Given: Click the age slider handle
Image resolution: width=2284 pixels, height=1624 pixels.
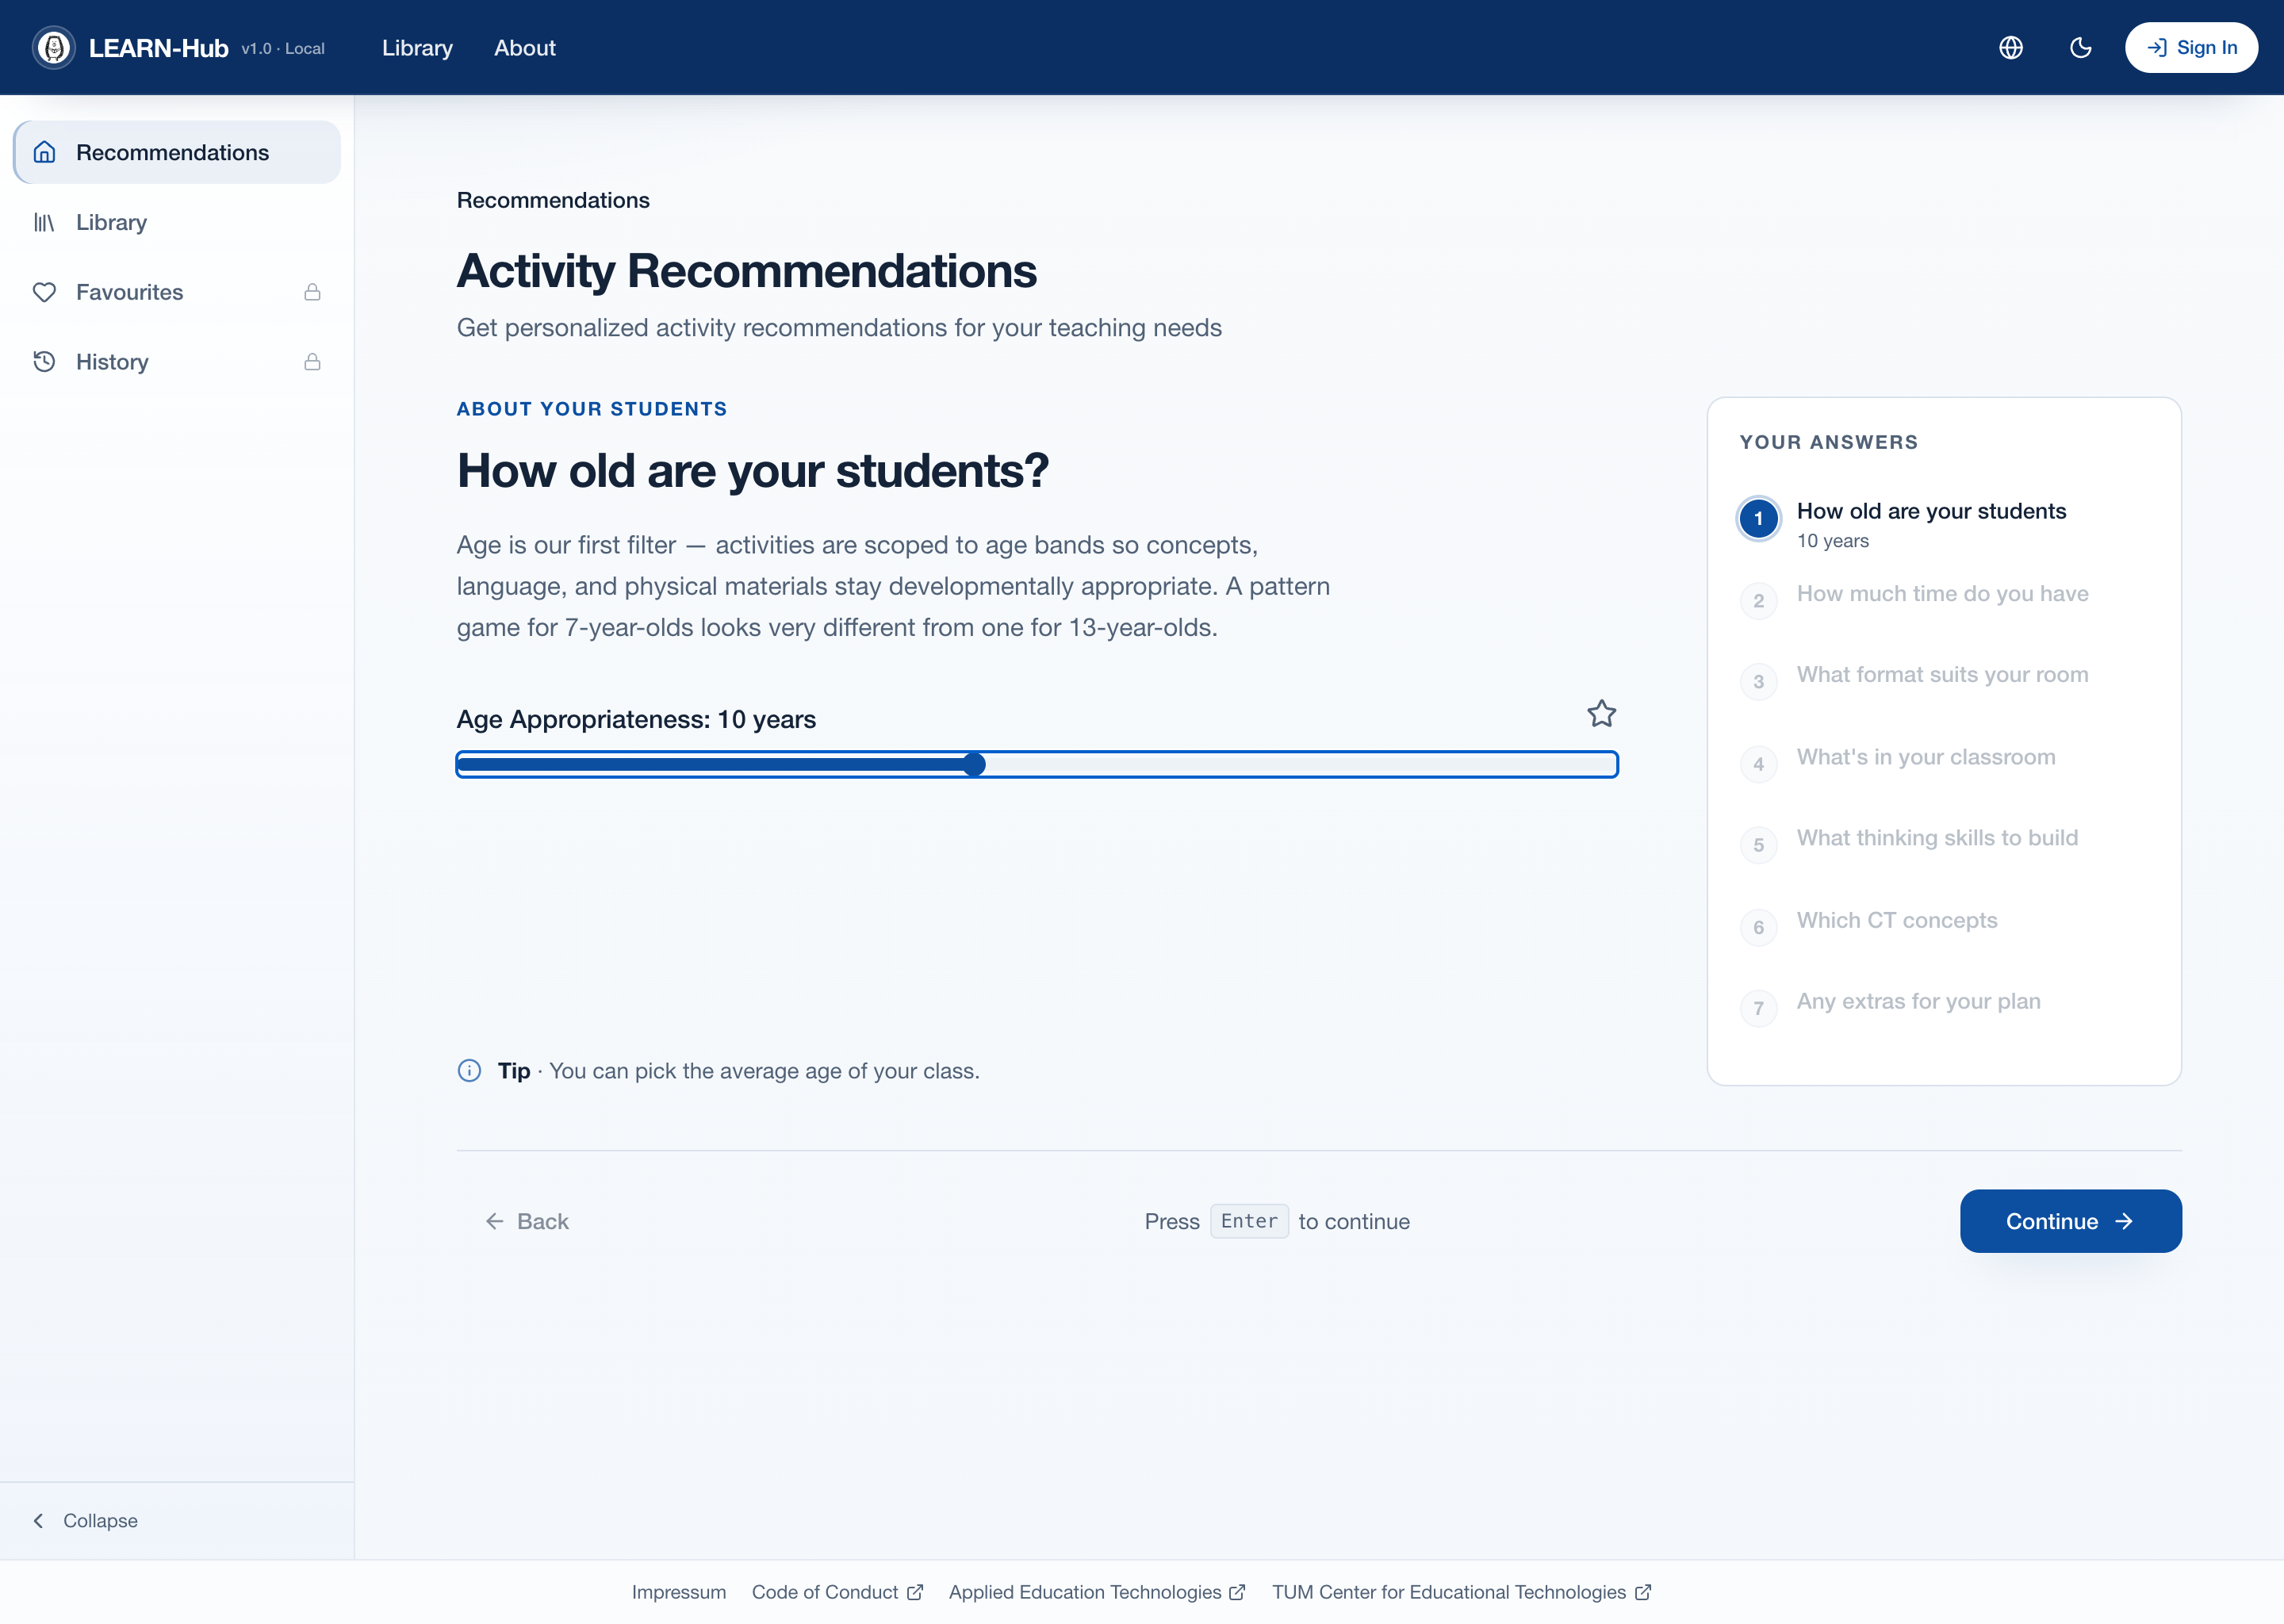Looking at the screenshot, I should tap(974, 765).
